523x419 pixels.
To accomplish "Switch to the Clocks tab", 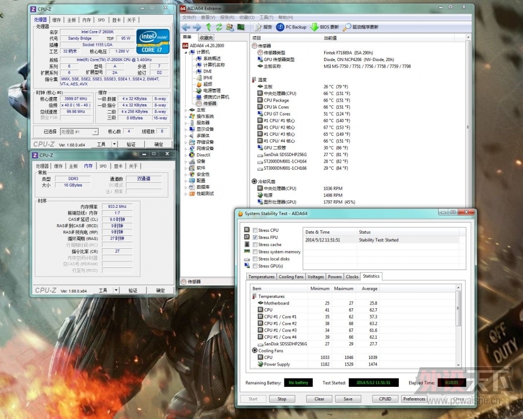I will click(352, 277).
